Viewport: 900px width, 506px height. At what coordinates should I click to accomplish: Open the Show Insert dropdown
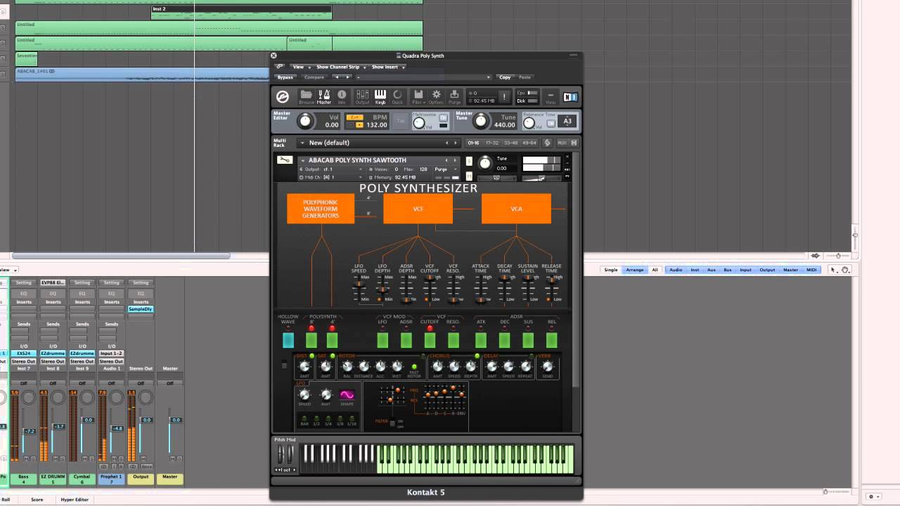click(x=387, y=67)
